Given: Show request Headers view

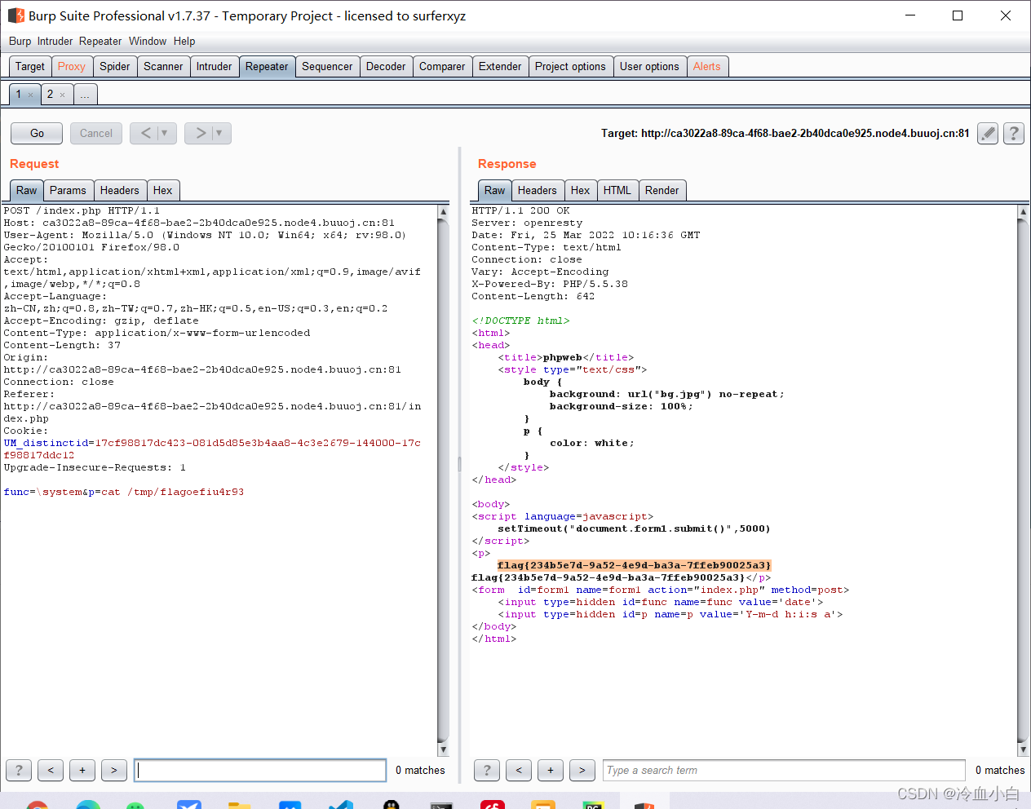Looking at the screenshot, I should click(x=120, y=190).
